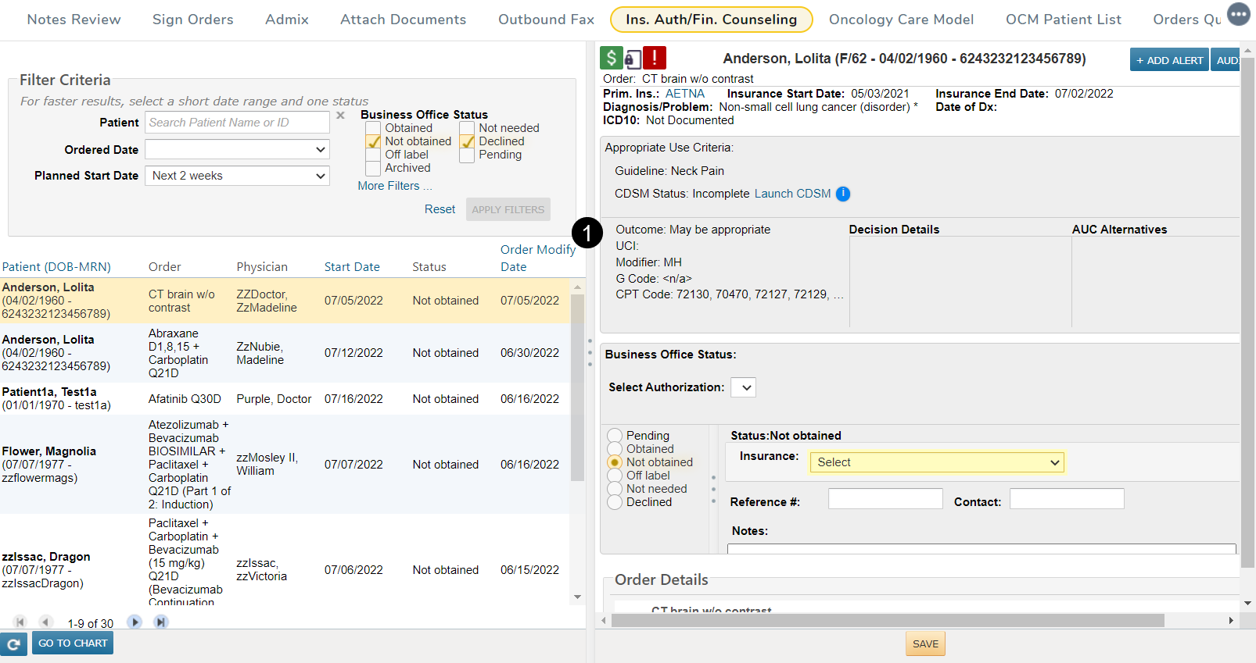Check the Obtained status filter checkbox

click(374, 128)
